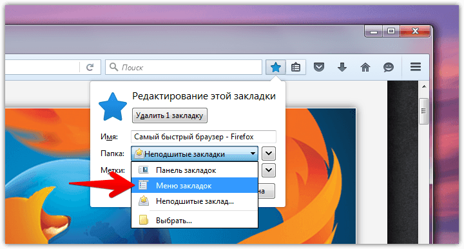
Task: Select Неподшитые заклад... from the list
Action: pos(195,201)
